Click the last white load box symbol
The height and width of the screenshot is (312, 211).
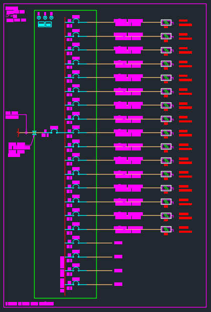tap(166, 229)
